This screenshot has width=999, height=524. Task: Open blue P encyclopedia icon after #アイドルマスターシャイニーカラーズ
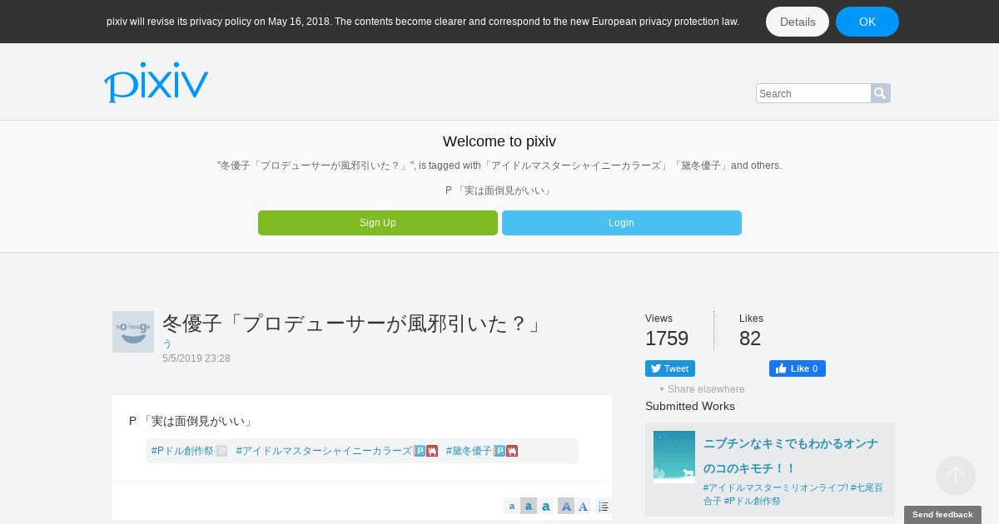tap(420, 451)
